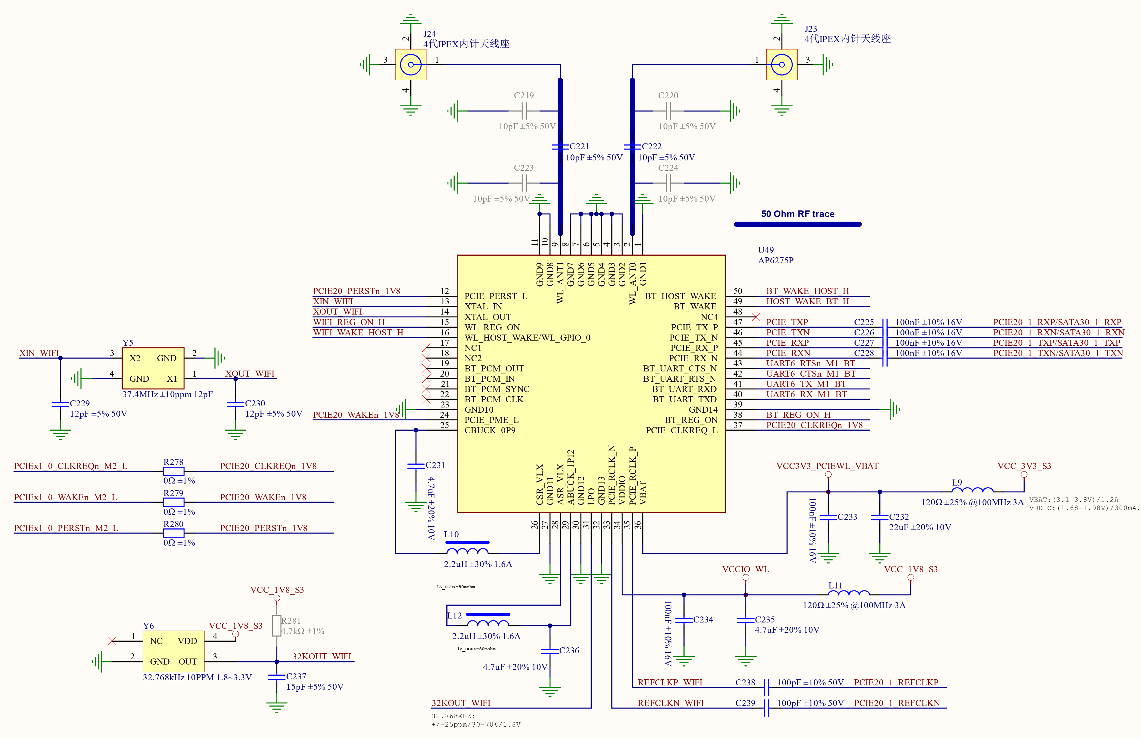Click the 32KOUT_WIFI label near Y6 output
1141x738 pixels.
click(321, 657)
